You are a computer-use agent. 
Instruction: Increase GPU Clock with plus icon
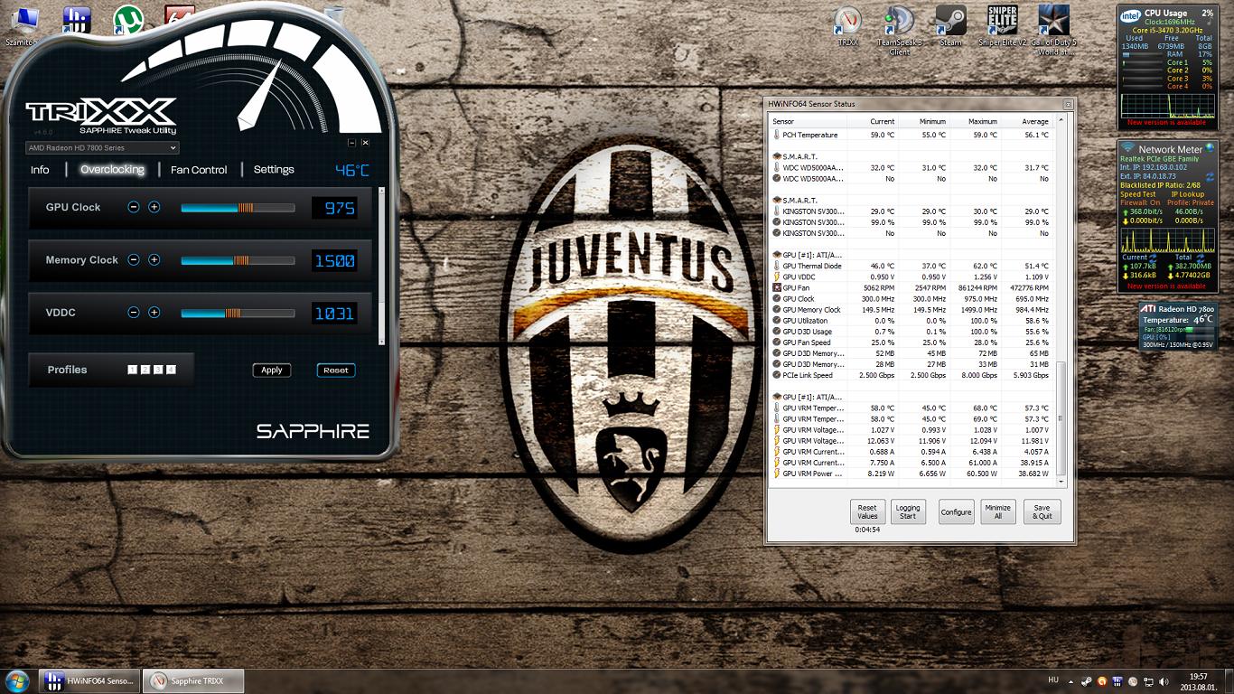(x=154, y=207)
